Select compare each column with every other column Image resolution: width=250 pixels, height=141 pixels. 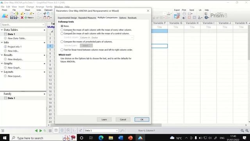coord(62,30)
